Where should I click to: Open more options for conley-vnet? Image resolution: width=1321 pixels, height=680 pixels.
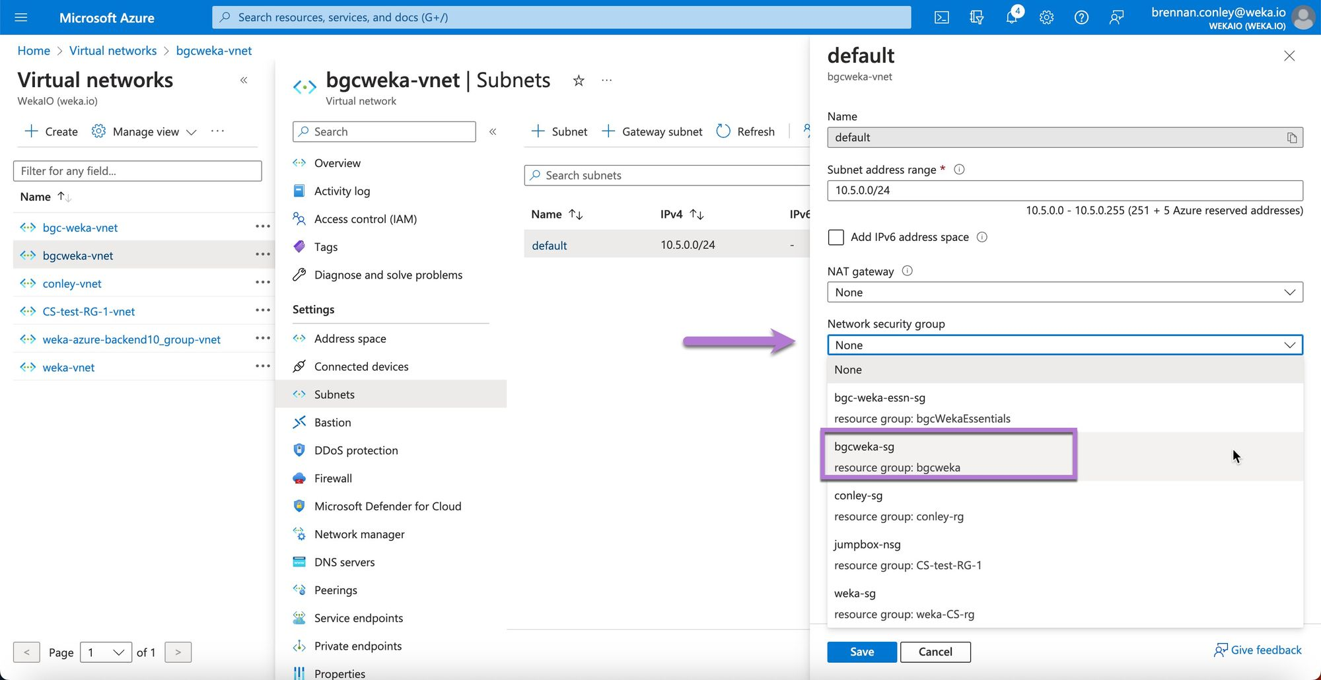pos(262,283)
